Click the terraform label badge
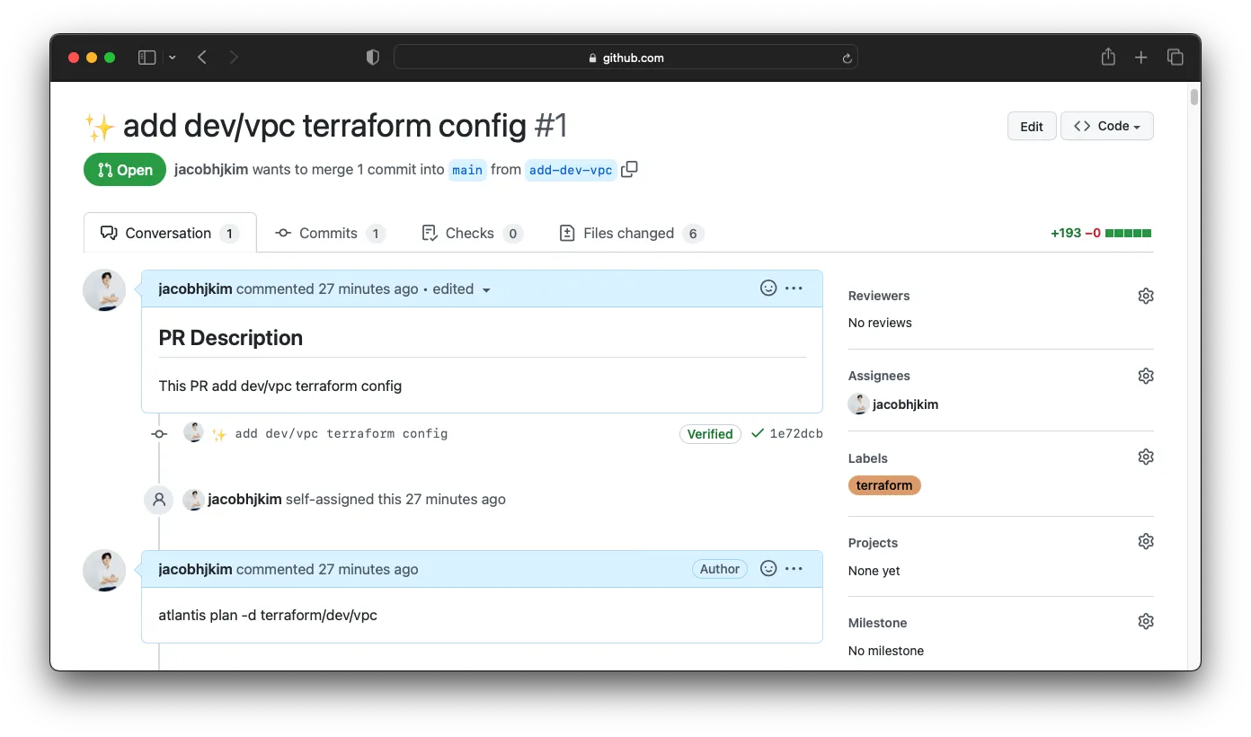Image resolution: width=1251 pixels, height=737 pixels. click(883, 485)
